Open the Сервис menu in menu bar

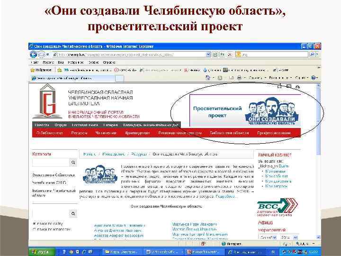[93, 62]
